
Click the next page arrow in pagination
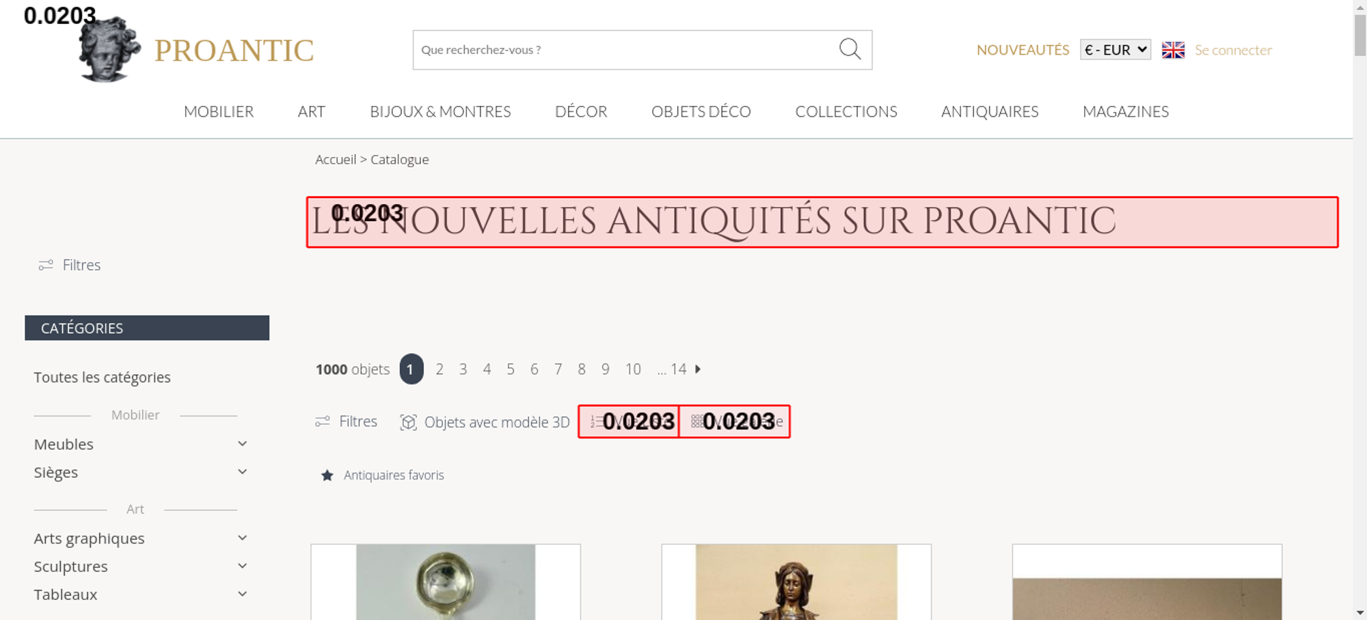tap(698, 369)
